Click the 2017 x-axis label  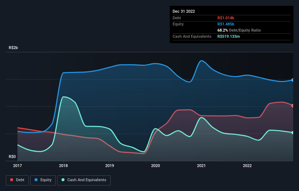17,166
